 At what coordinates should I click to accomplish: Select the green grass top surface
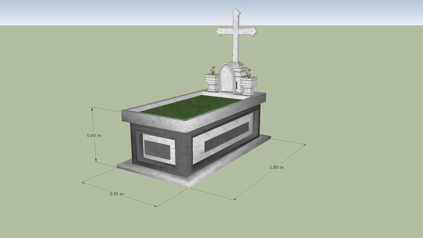(x=190, y=107)
